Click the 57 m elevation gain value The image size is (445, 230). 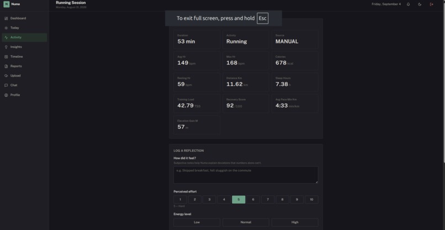tap(183, 127)
